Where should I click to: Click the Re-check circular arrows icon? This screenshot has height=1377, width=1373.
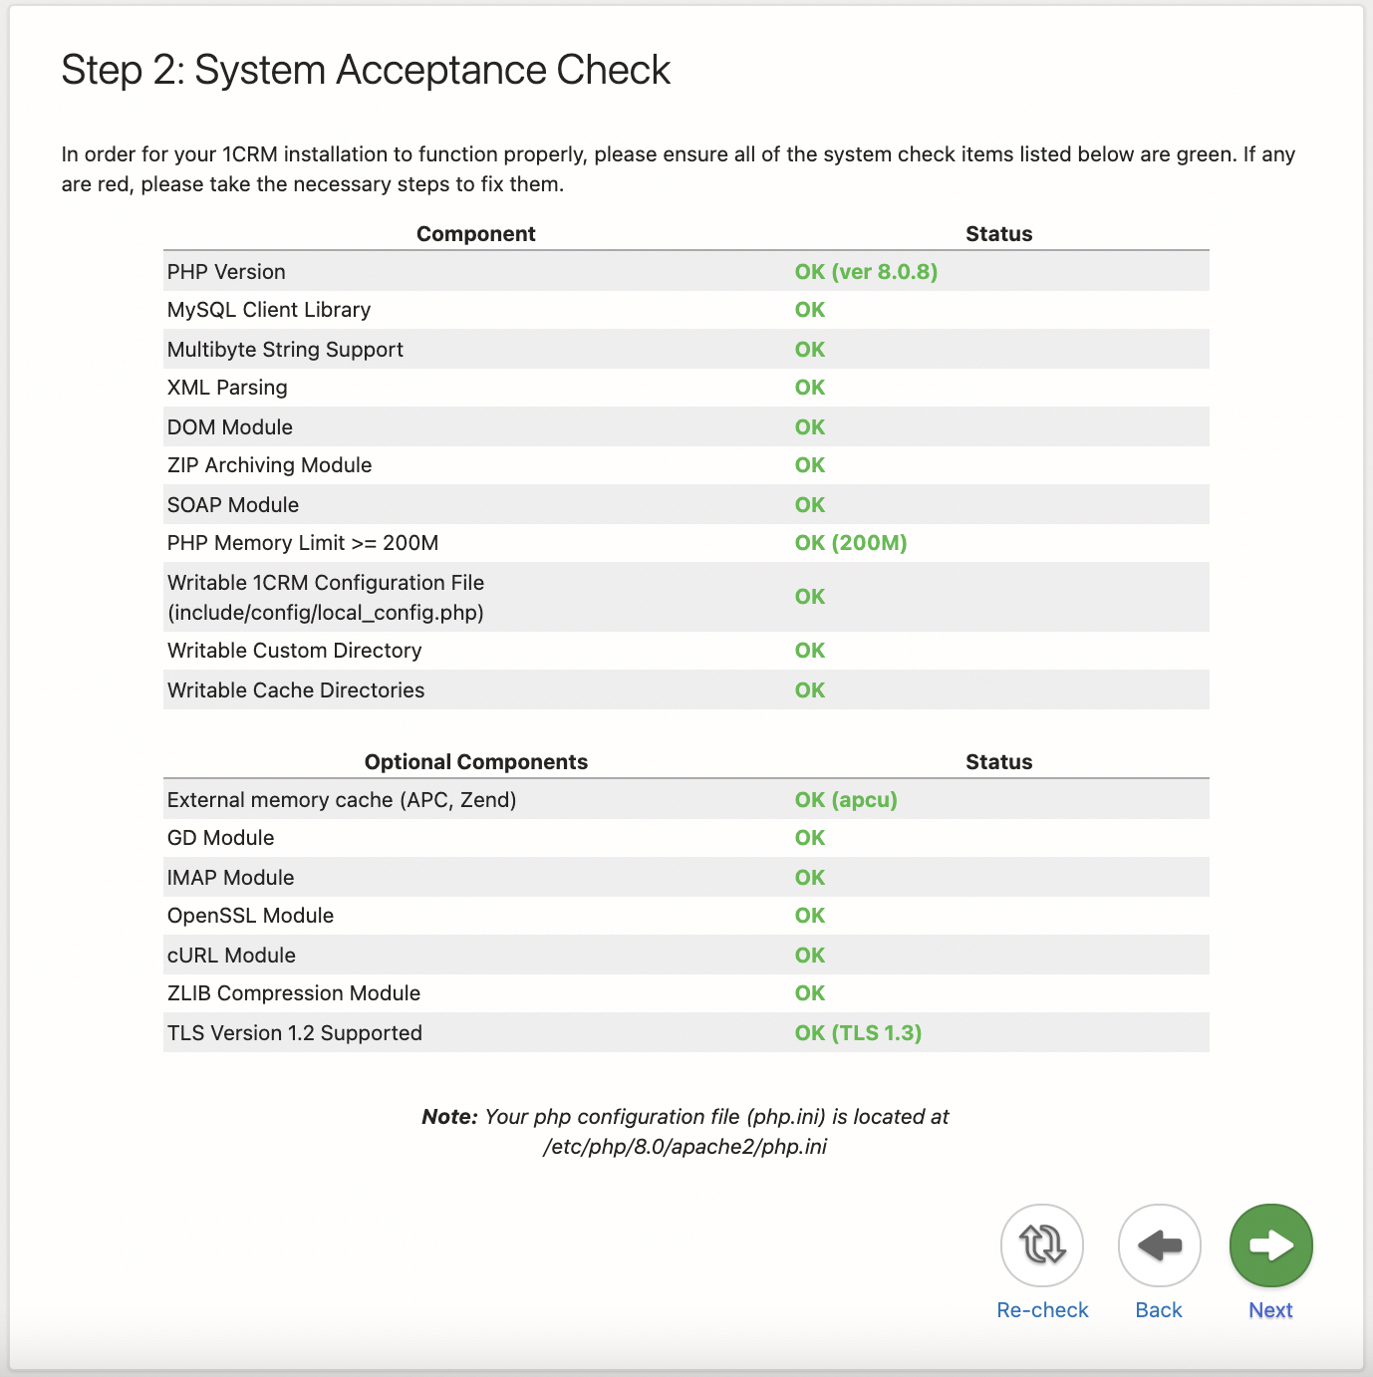1041,1245
